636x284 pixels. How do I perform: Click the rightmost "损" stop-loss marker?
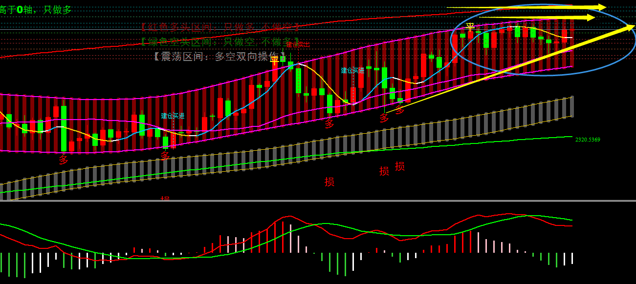(x=400, y=166)
